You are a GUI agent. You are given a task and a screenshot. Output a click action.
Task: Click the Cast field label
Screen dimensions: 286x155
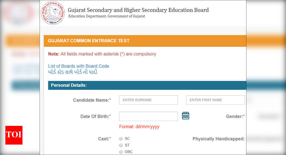point(104,139)
